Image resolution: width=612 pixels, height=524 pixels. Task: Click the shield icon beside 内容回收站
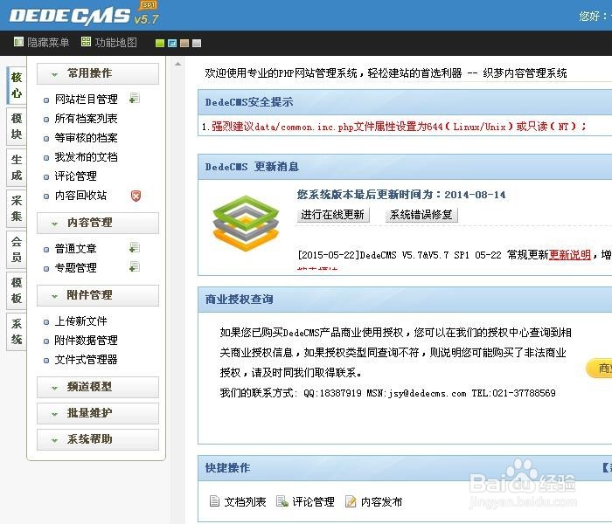[136, 196]
